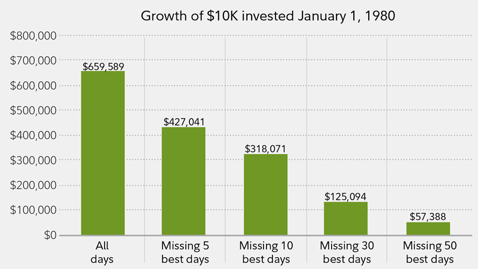
Task: Click the chart title about $10K growth
Action: pos(268,15)
